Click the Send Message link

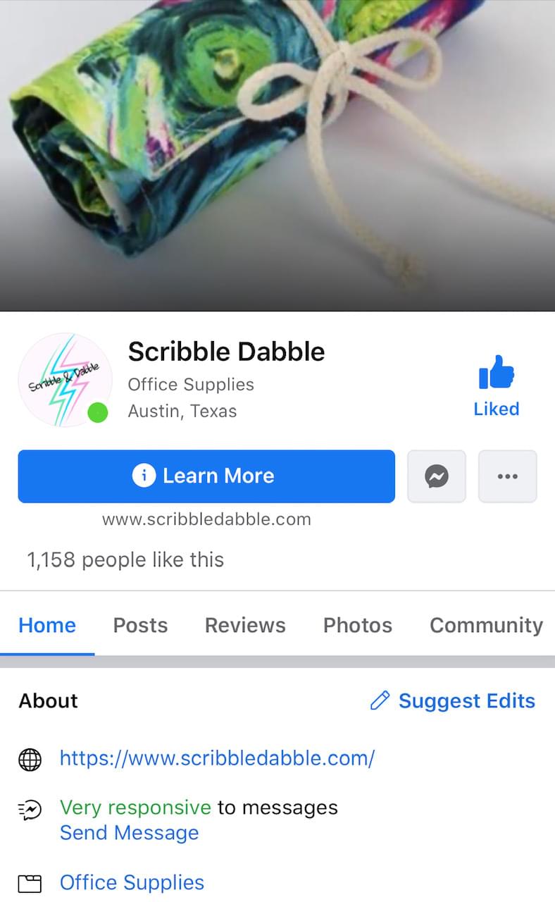tap(129, 833)
